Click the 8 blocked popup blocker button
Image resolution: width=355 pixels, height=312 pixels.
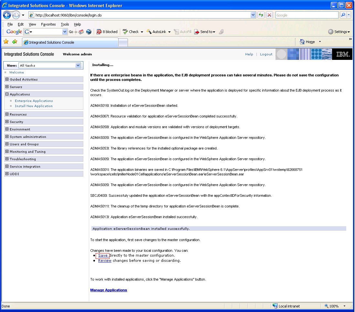point(107,32)
